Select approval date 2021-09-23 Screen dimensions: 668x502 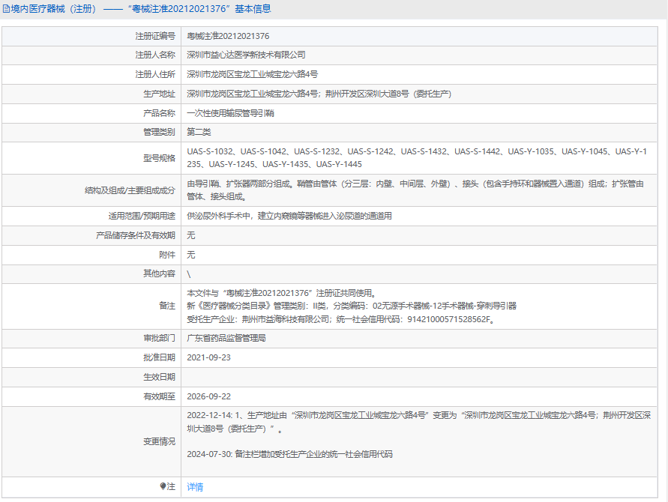(208, 357)
